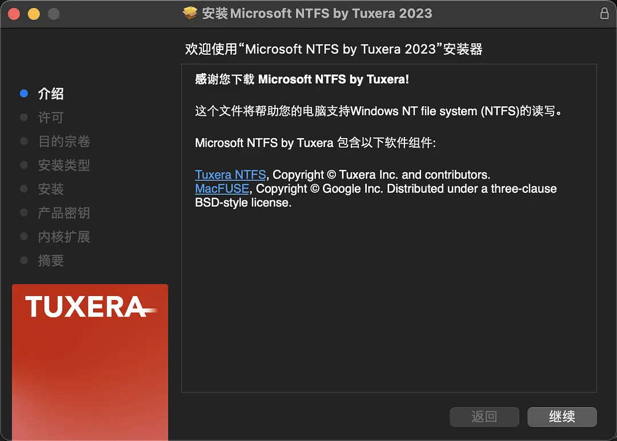Click the disabled 返回 (Back) button

[x=484, y=416]
